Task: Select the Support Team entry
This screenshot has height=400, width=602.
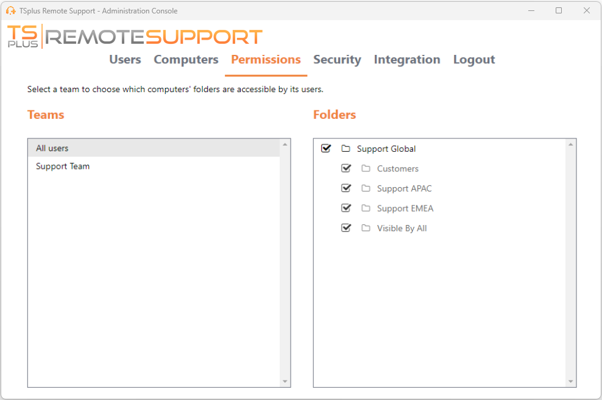Action: click(63, 166)
